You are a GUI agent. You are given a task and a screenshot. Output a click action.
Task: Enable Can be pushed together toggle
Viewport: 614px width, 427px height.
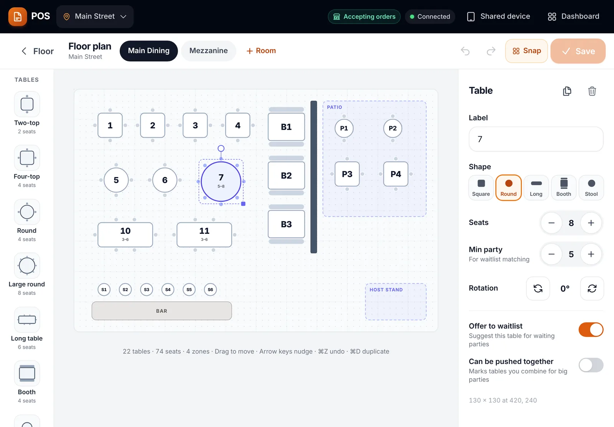(591, 365)
